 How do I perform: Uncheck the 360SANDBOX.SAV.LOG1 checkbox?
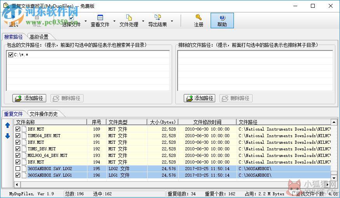18,175
